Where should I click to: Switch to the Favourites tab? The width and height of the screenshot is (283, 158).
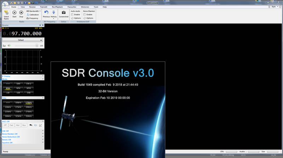click(72, 7)
